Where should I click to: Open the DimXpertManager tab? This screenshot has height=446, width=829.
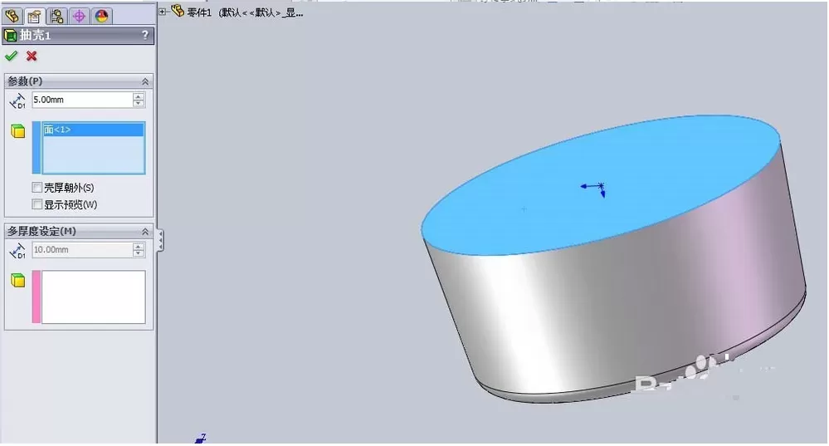(x=80, y=16)
